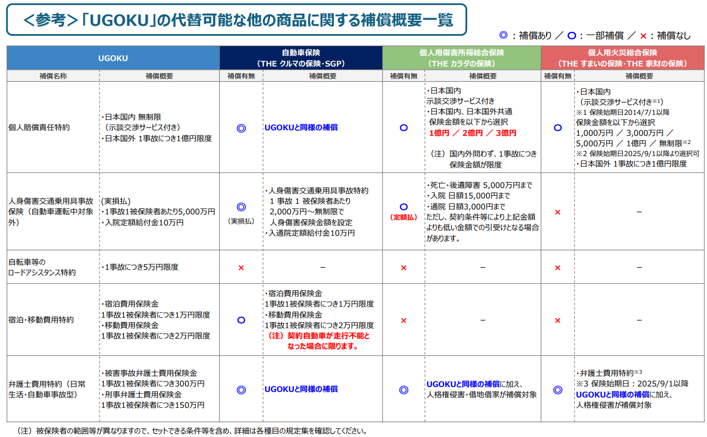The height and width of the screenshot is (437, 707).
Task: Select the blue UGOKU column header
Action: [x=113, y=58]
